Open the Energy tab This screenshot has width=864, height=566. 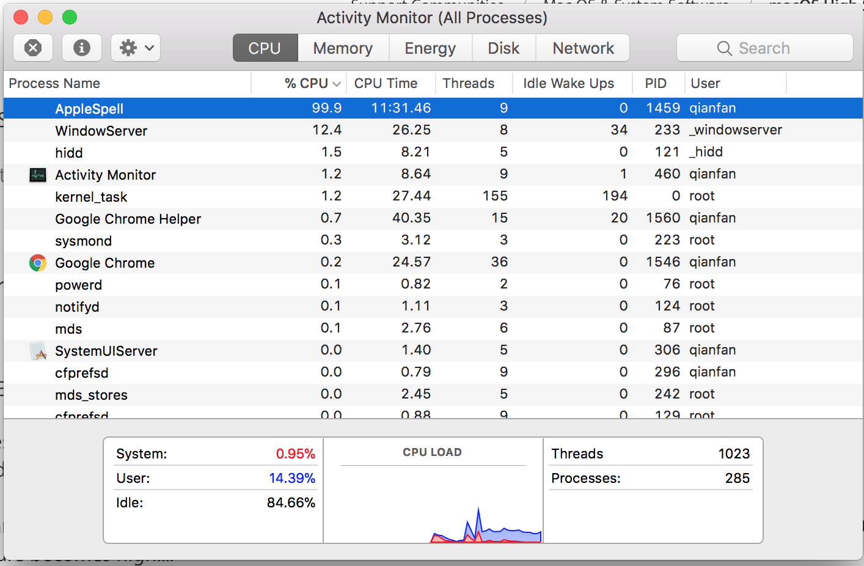430,48
